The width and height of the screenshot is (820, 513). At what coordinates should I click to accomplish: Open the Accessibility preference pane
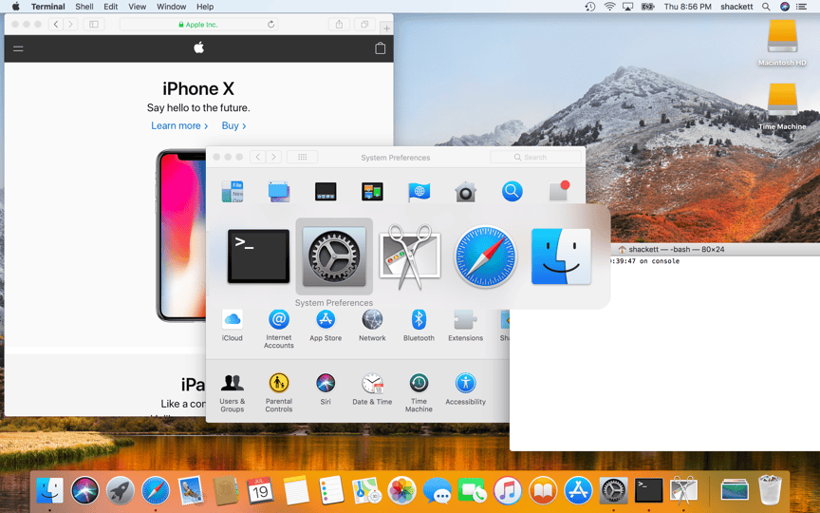[465, 389]
